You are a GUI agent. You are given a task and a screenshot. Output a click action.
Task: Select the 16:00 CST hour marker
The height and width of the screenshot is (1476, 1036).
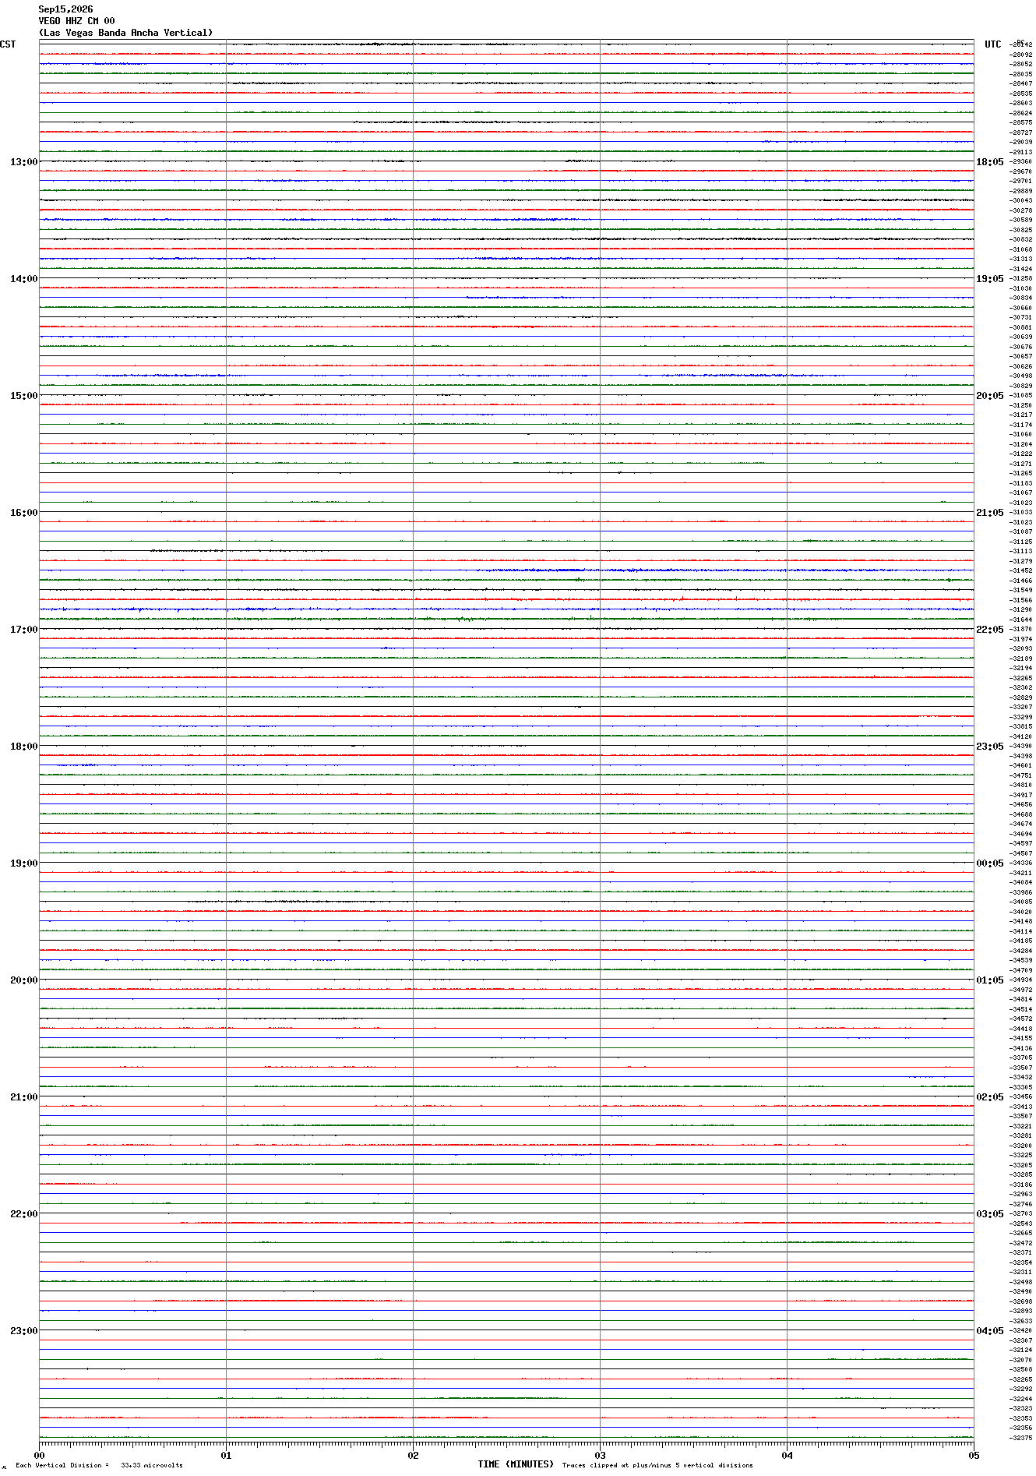(23, 513)
